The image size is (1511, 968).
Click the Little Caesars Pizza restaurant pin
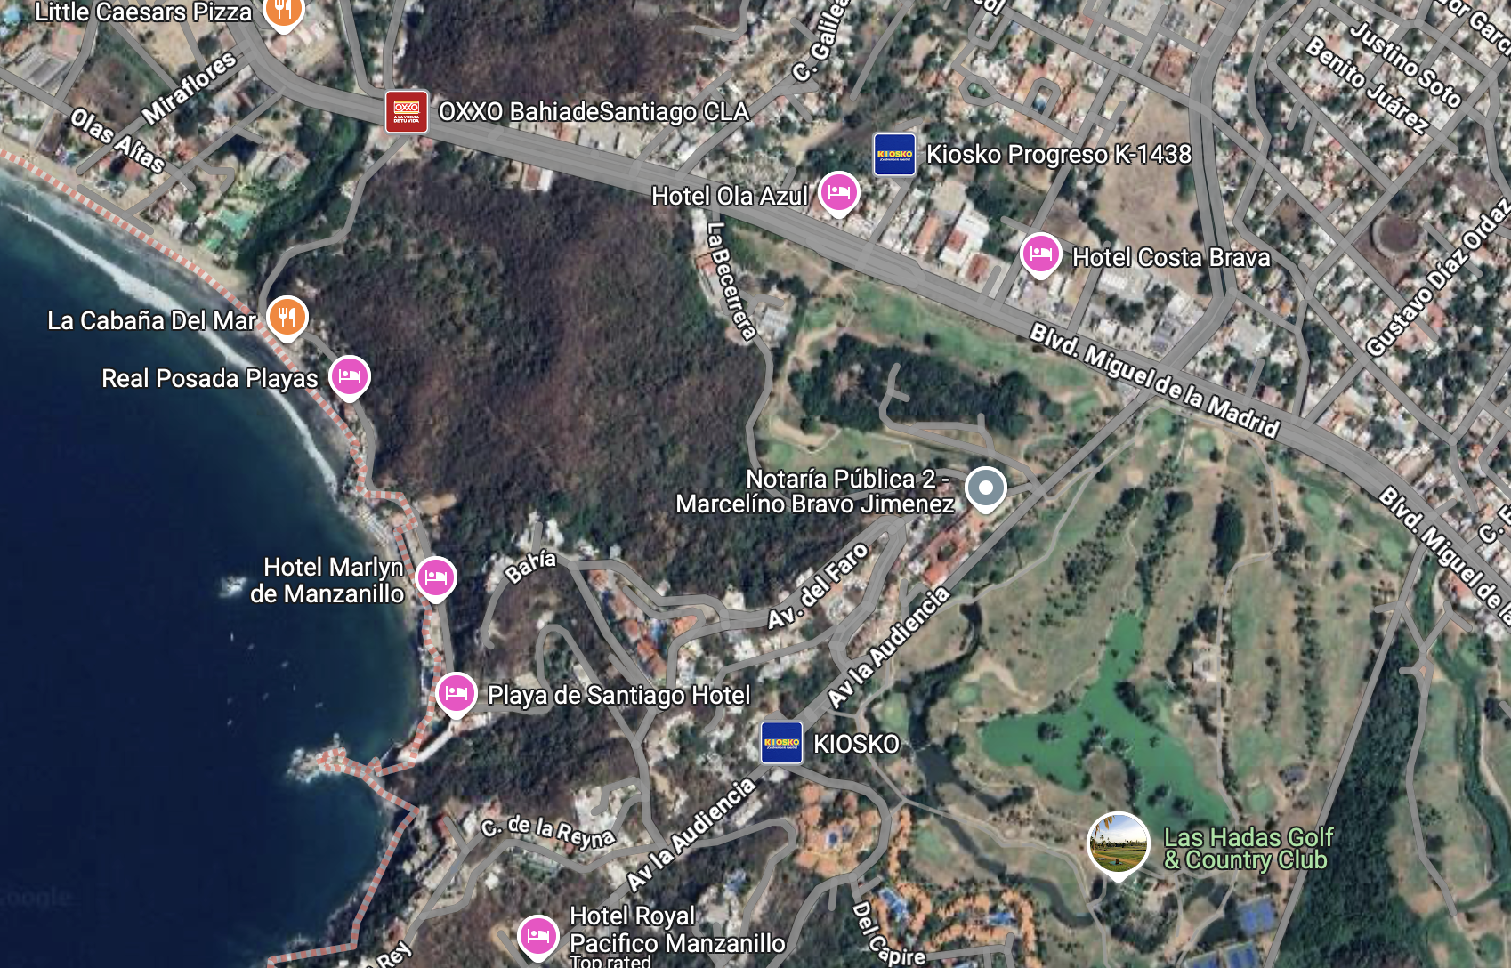click(x=284, y=12)
